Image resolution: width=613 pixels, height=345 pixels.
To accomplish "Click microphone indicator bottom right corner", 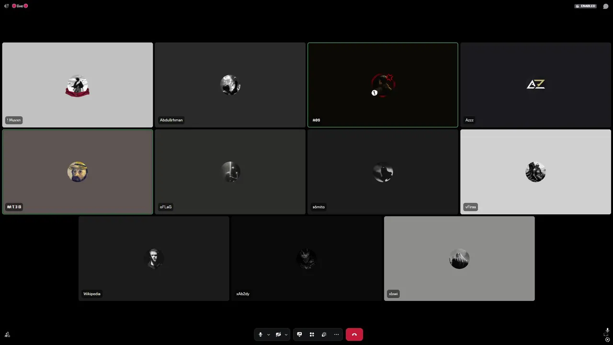I will (607, 331).
